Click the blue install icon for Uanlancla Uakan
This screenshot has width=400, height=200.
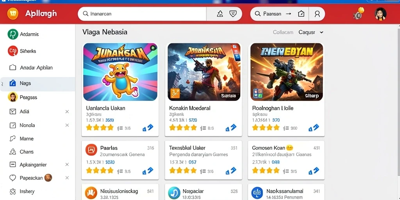pyautogui.click(x=148, y=128)
